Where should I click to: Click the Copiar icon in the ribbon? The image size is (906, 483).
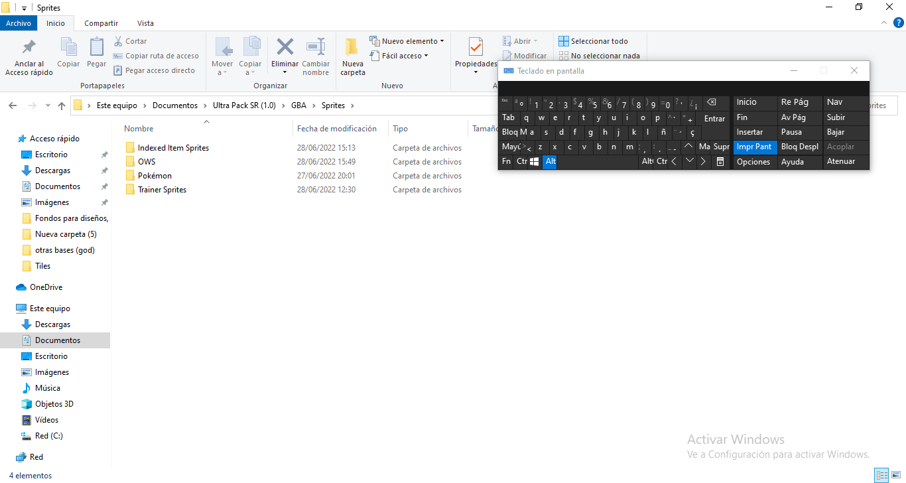coord(68,47)
